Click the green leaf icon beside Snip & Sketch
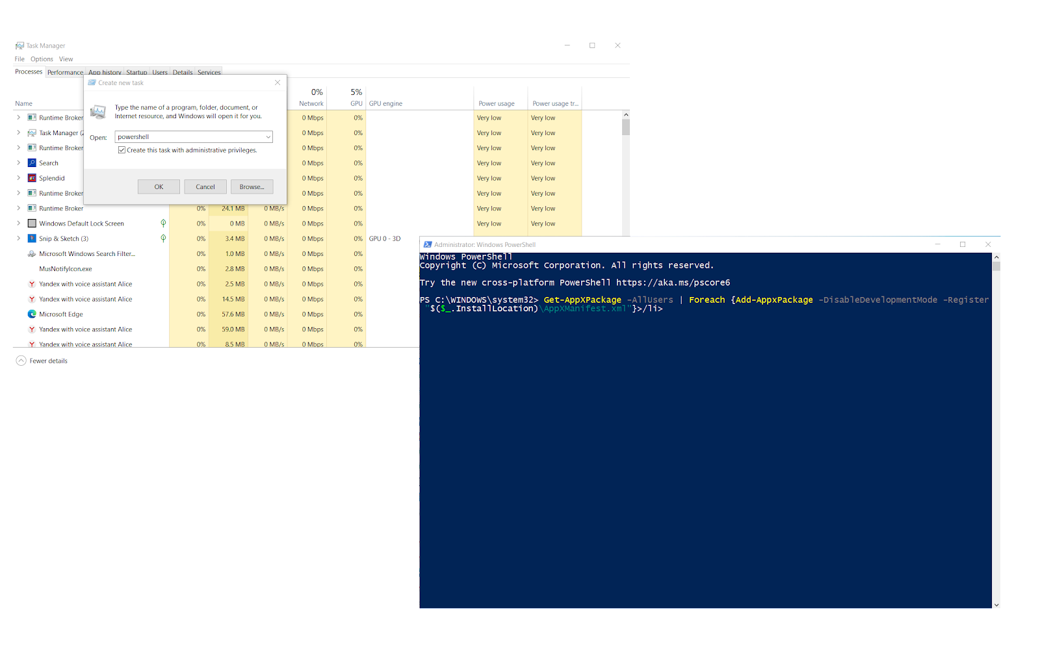This screenshot has width=1040, height=655. coord(163,238)
